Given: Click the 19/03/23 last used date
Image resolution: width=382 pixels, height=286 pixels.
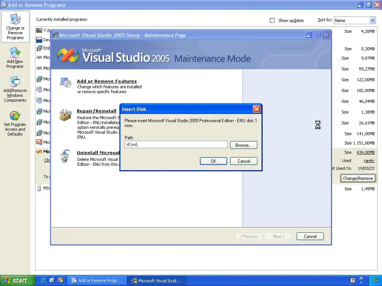Looking at the screenshot, I should (x=366, y=168).
